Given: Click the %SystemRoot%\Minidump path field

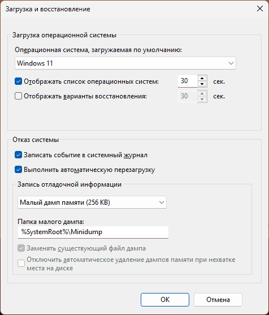Looking at the screenshot, I should [x=93, y=232].
